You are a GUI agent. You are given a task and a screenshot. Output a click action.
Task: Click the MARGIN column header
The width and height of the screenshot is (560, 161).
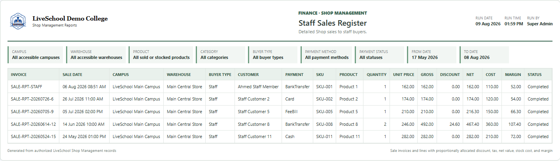tap(513, 74)
